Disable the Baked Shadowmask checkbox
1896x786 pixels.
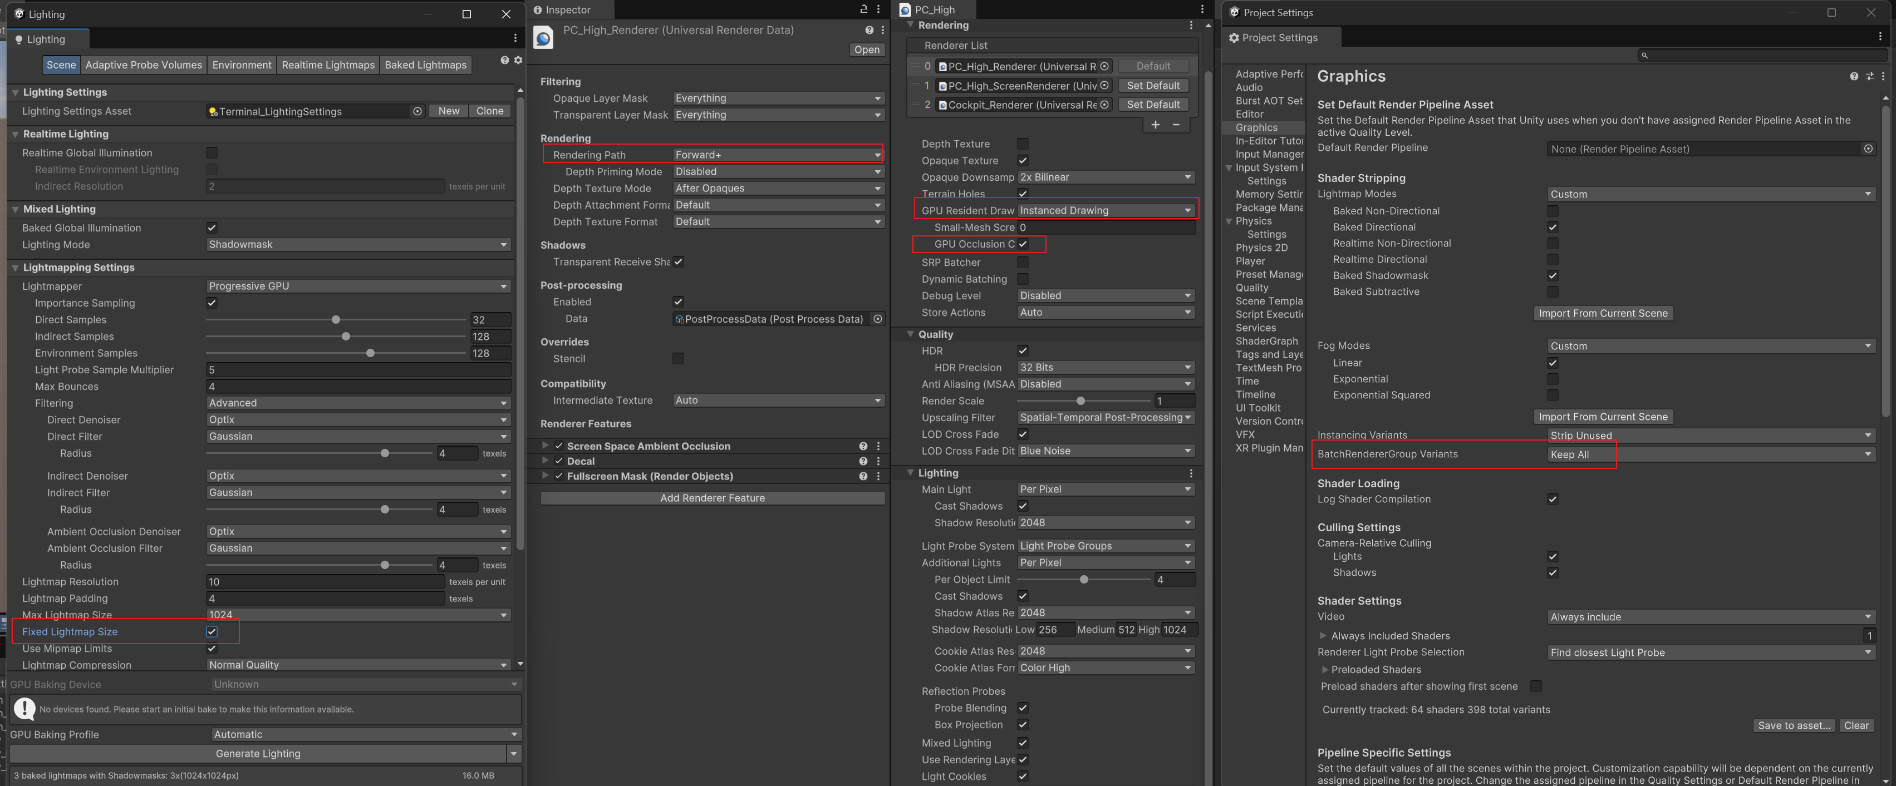tap(1553, 276)
